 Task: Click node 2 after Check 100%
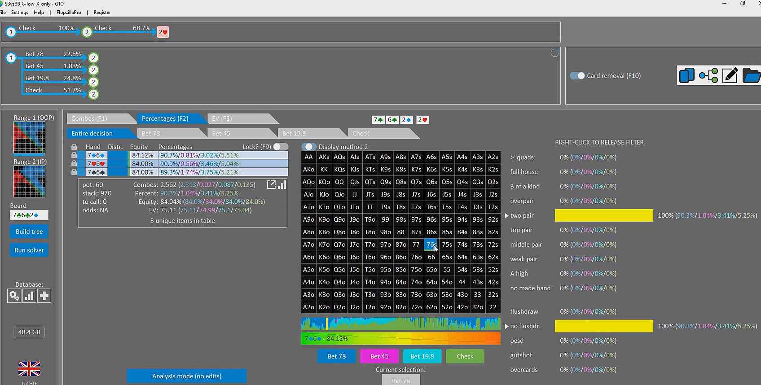(87, 32)
